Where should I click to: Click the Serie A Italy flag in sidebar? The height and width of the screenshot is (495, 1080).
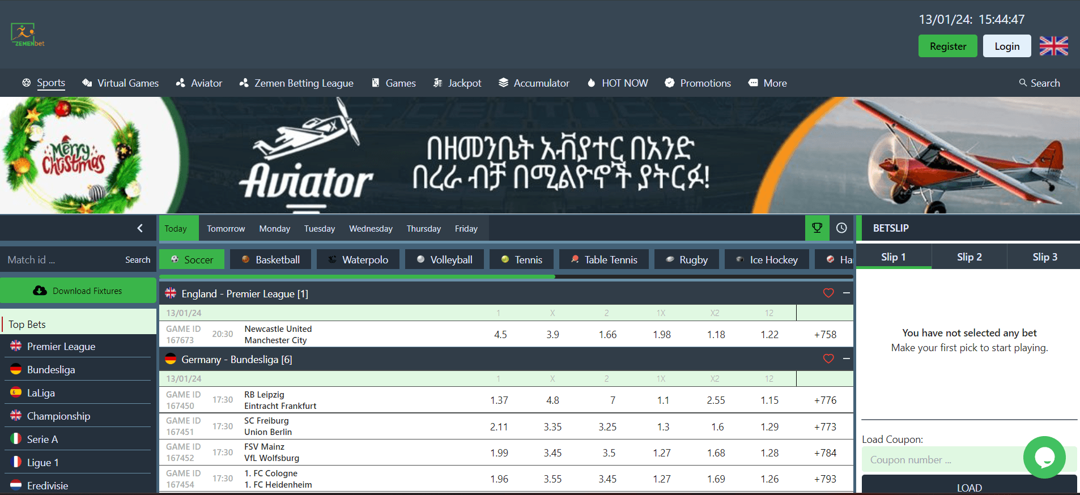16,439
